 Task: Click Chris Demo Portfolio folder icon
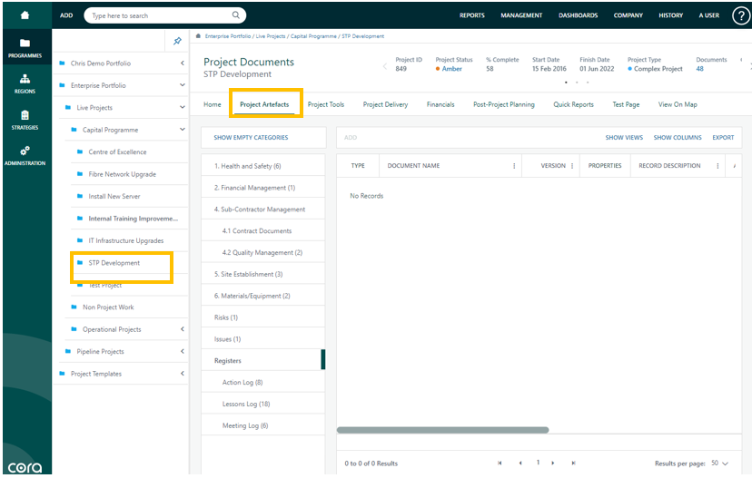click(62, 63)
